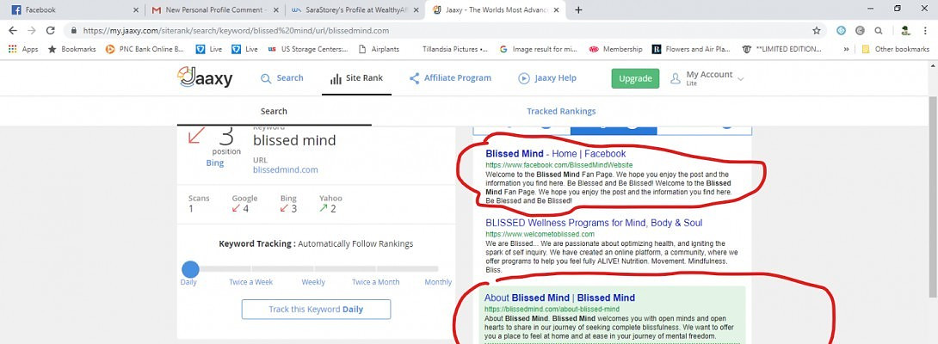938x344 pixels.
Task: Choose Weekly tracking frequency
Action: tap(313, 282)
